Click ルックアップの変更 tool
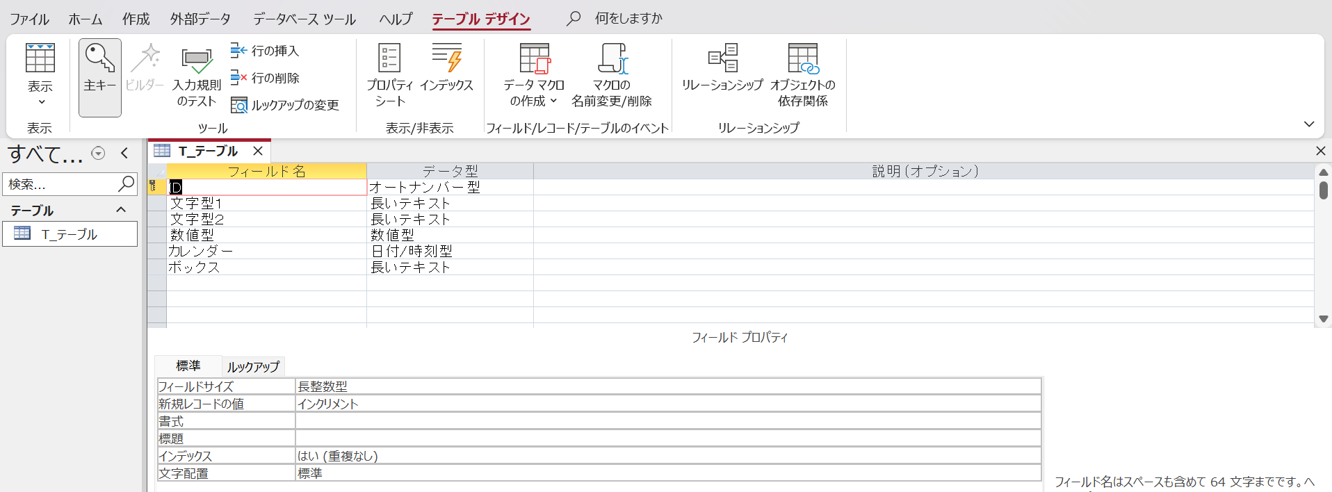1332x492 pixels. click(x=285, y=105)
